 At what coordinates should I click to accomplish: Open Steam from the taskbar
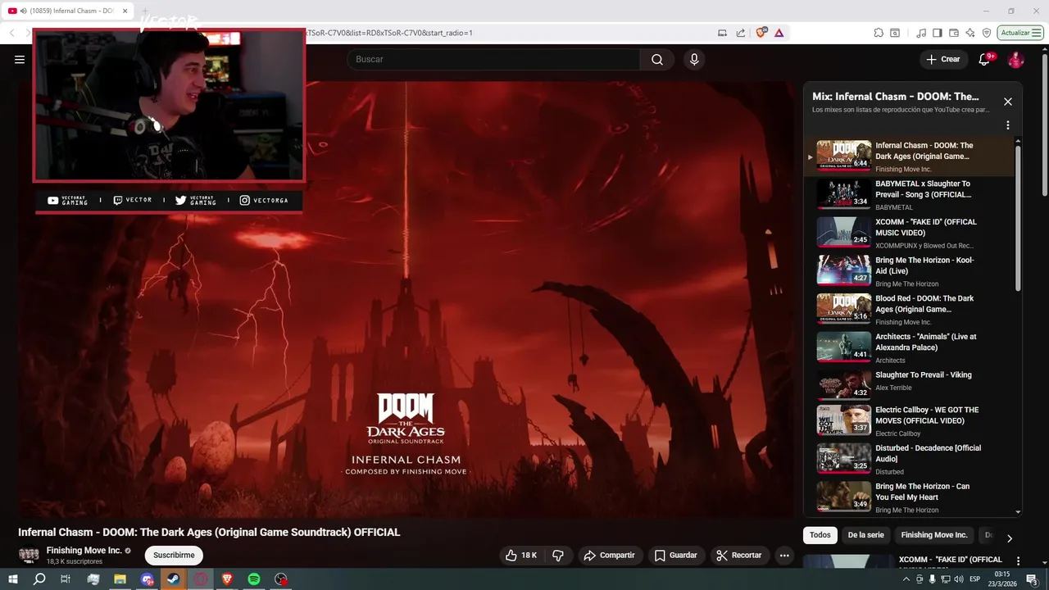[174, 579]
